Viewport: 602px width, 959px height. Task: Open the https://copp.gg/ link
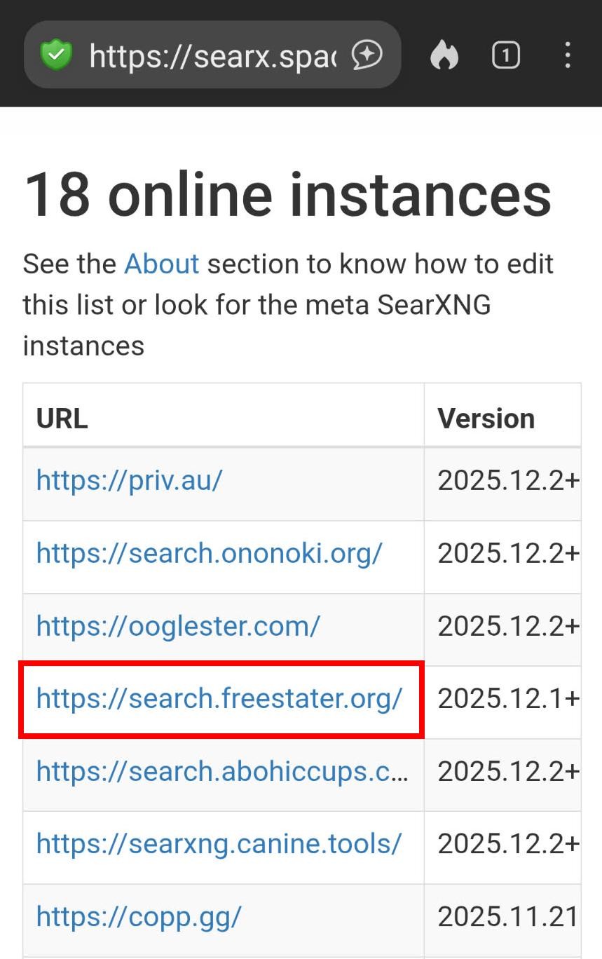point(139,917)
